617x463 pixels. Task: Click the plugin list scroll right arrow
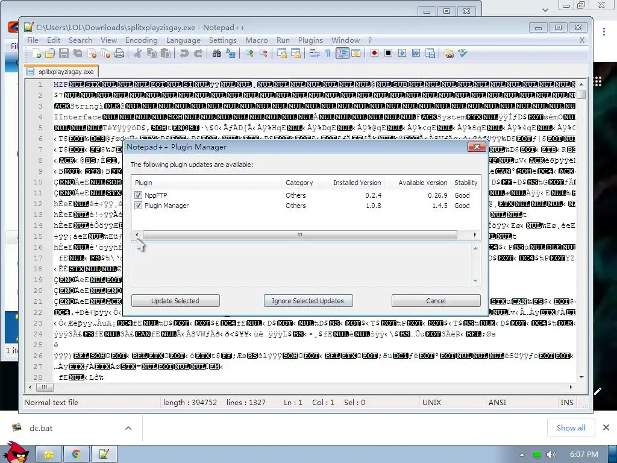pos(475,235)
